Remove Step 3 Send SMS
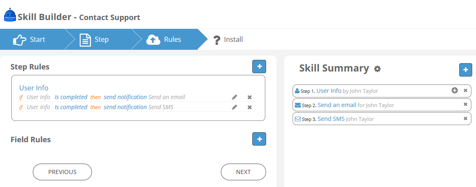The width and height of the screenshot is (476, 187). point(466,118)
